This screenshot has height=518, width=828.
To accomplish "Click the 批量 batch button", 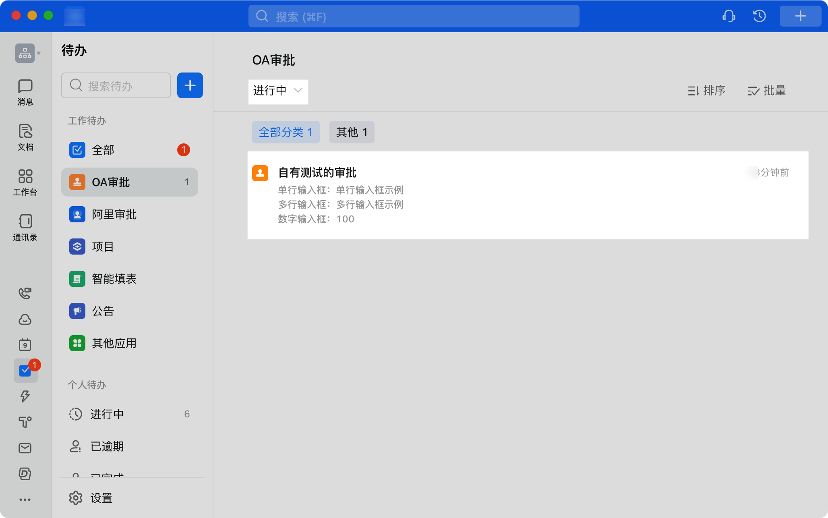I will 766,91.
